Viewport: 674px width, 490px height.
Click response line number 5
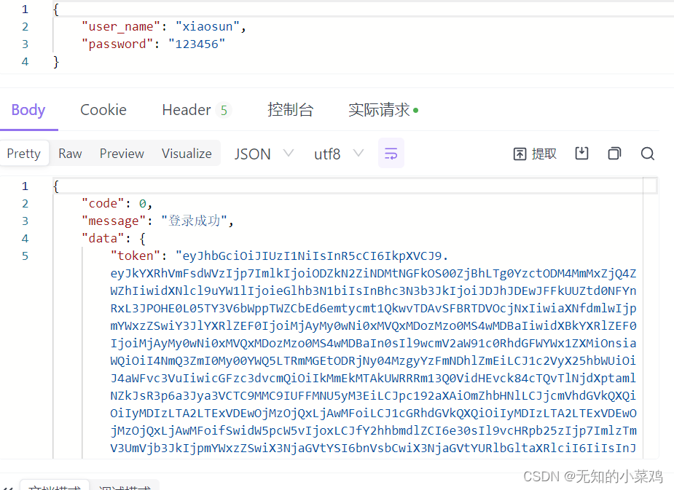pos(25,256)
